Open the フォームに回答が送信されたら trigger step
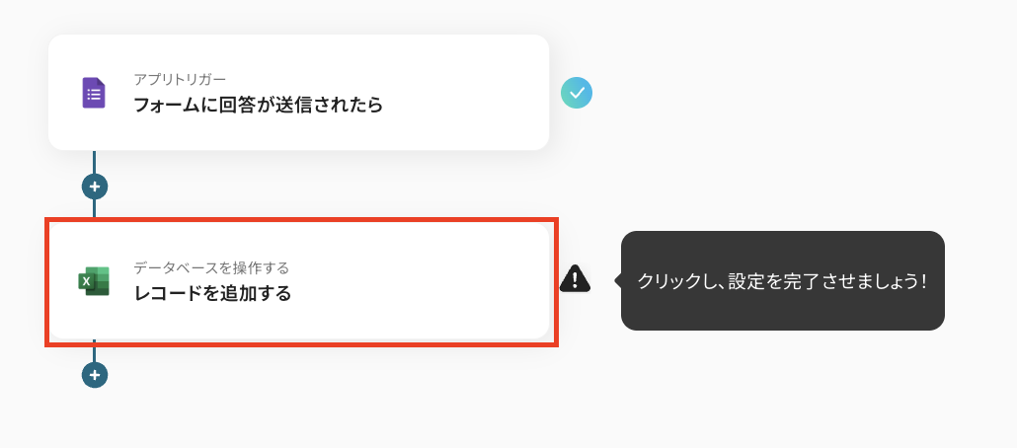The width and height of the screenshot is (1017, 448). click(258, 105)
